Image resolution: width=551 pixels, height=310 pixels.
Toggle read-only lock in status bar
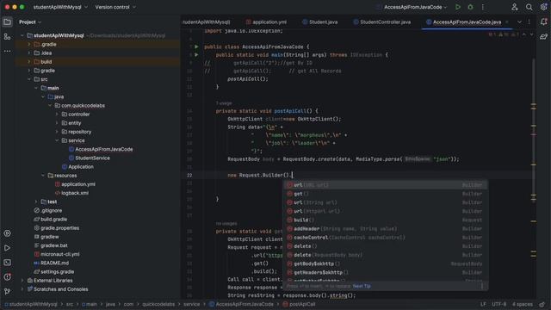point(542,304)
